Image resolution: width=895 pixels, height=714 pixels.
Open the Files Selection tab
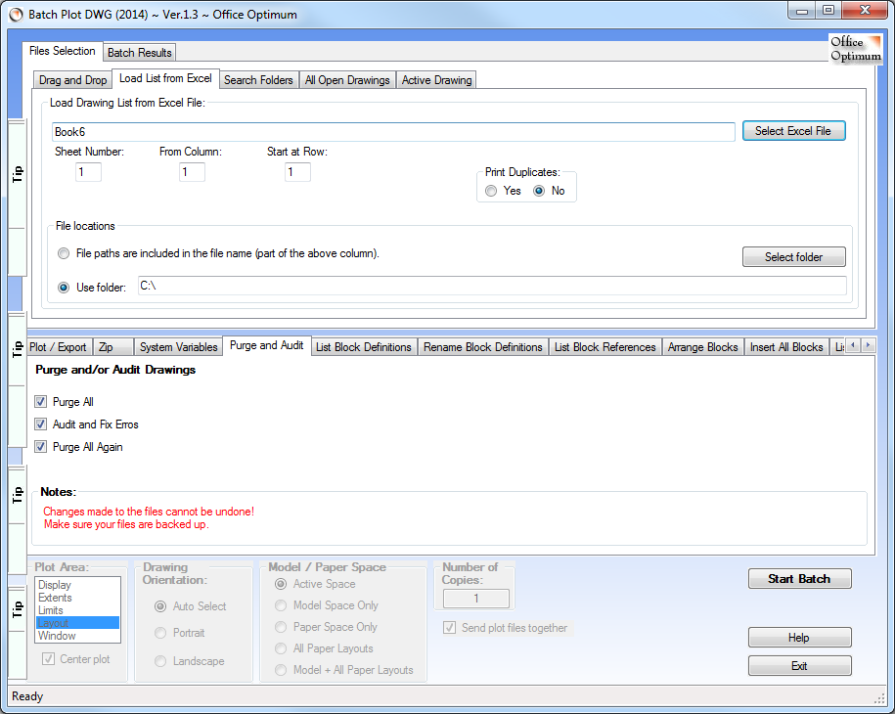point(63,51)
